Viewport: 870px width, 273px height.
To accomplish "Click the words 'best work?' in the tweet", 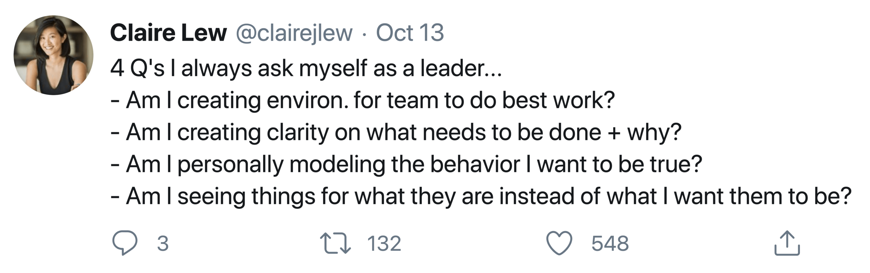I will pos(559,100).
